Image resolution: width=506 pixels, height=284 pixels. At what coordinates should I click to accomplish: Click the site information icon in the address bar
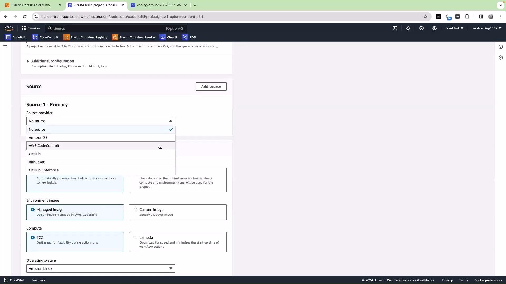click(x=36, y=17)
